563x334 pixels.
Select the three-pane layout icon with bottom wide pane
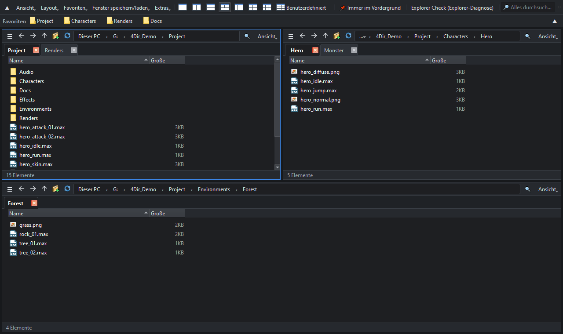[x=225, y=7]
